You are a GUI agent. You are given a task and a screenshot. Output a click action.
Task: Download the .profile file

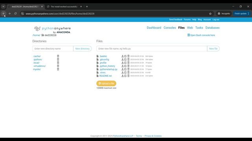click(122, 63)
